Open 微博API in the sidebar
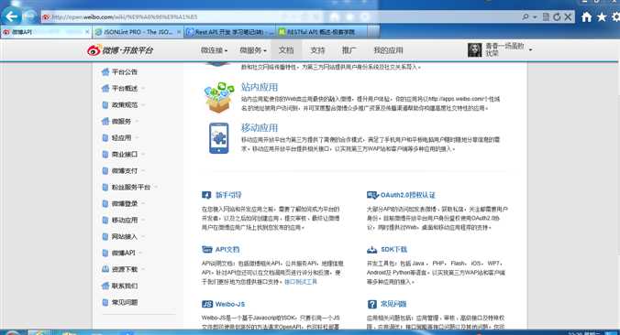The height and width of the screenshot is (335, 620). (123, 253)
